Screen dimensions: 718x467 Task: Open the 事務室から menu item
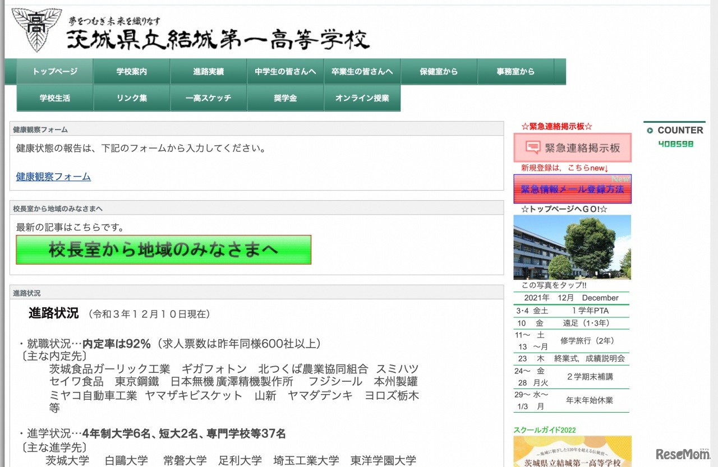[x=516, y=71]
